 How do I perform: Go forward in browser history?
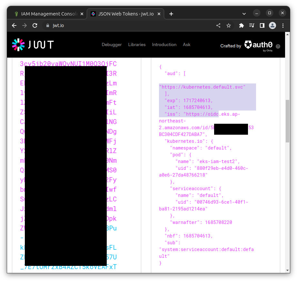pos(25,25)
